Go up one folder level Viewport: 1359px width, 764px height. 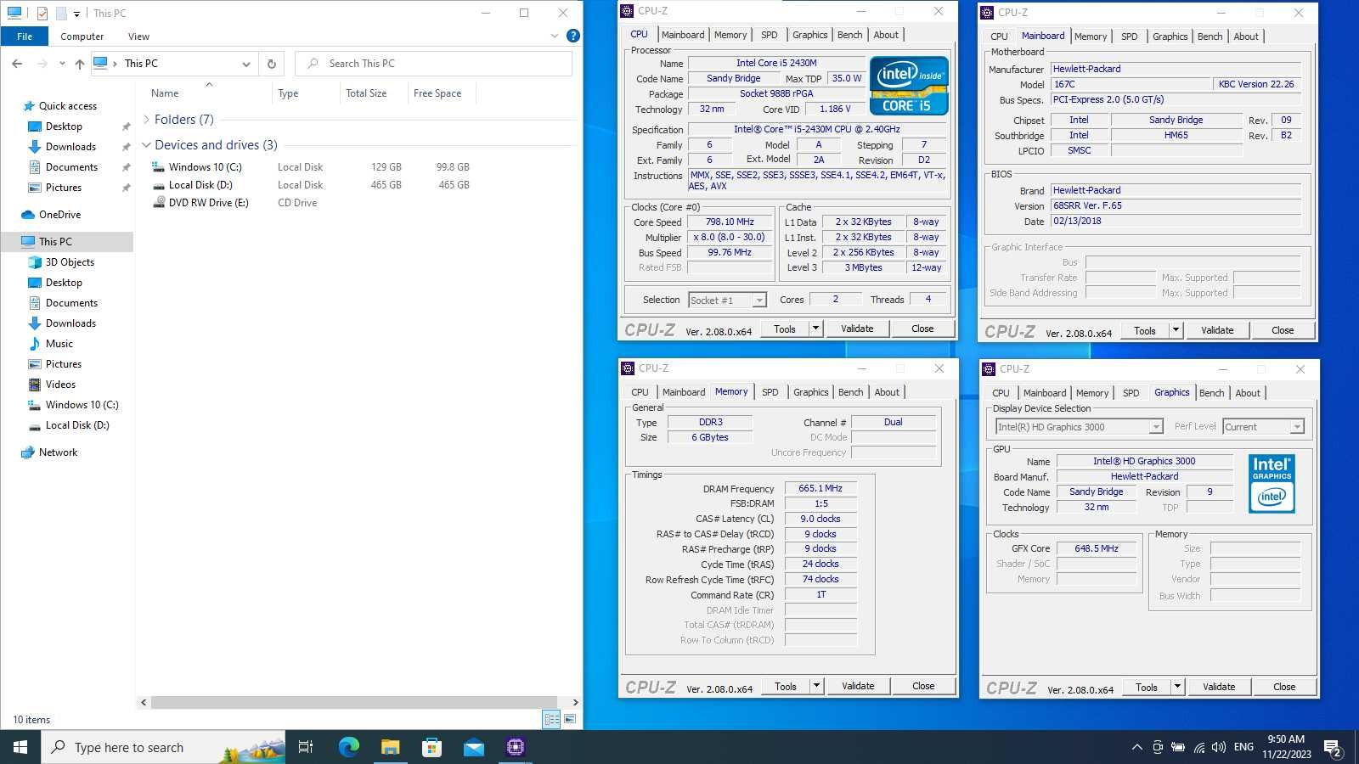(79, 64)
